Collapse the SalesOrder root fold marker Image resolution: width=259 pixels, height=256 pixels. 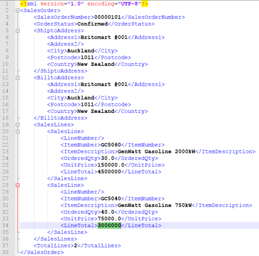[17, 10]
